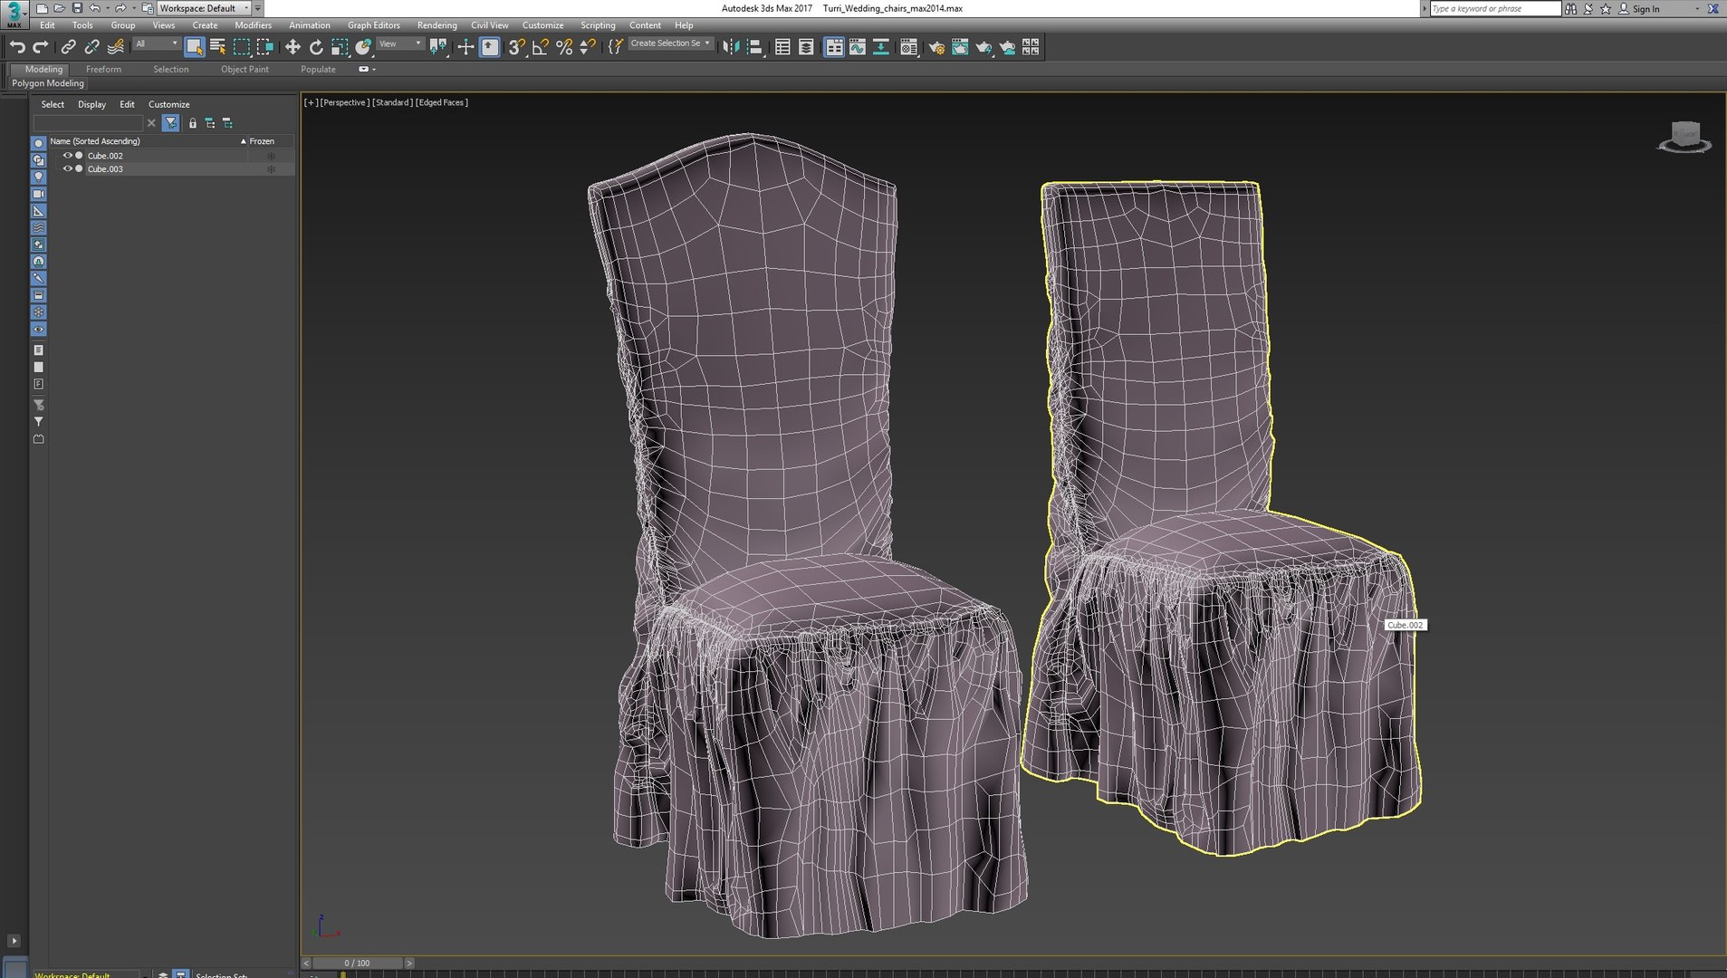Open Scene Explorer Customize menu
This screenshot has height=978, width=1727.
tap(169, 105)
